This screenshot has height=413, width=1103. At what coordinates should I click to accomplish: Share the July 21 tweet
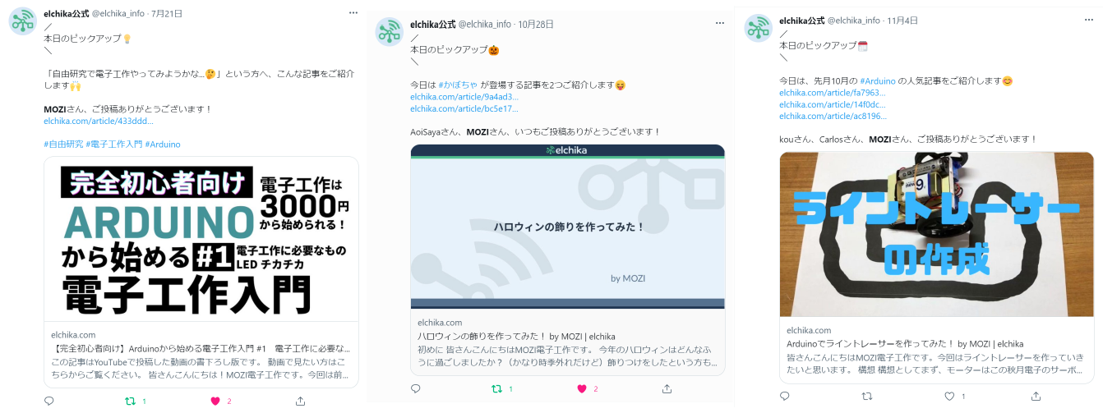click(300, 401)
